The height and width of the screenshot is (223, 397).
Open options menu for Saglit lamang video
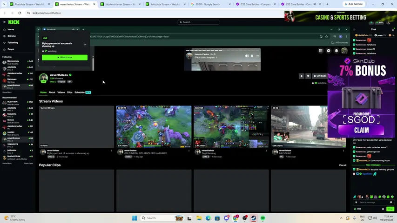(266, 151)
